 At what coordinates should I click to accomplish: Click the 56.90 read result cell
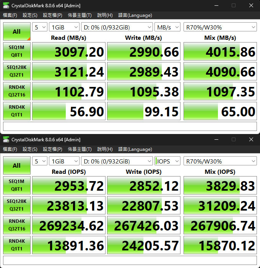pyautogui.click(x=69, y=111)
